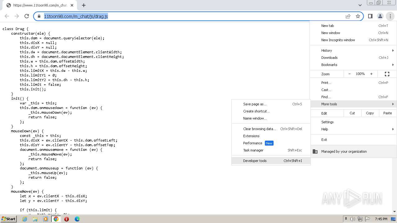Show hidden tray icons arrow
Viewport: 397px width, 223px height.
tap(346, 219)
